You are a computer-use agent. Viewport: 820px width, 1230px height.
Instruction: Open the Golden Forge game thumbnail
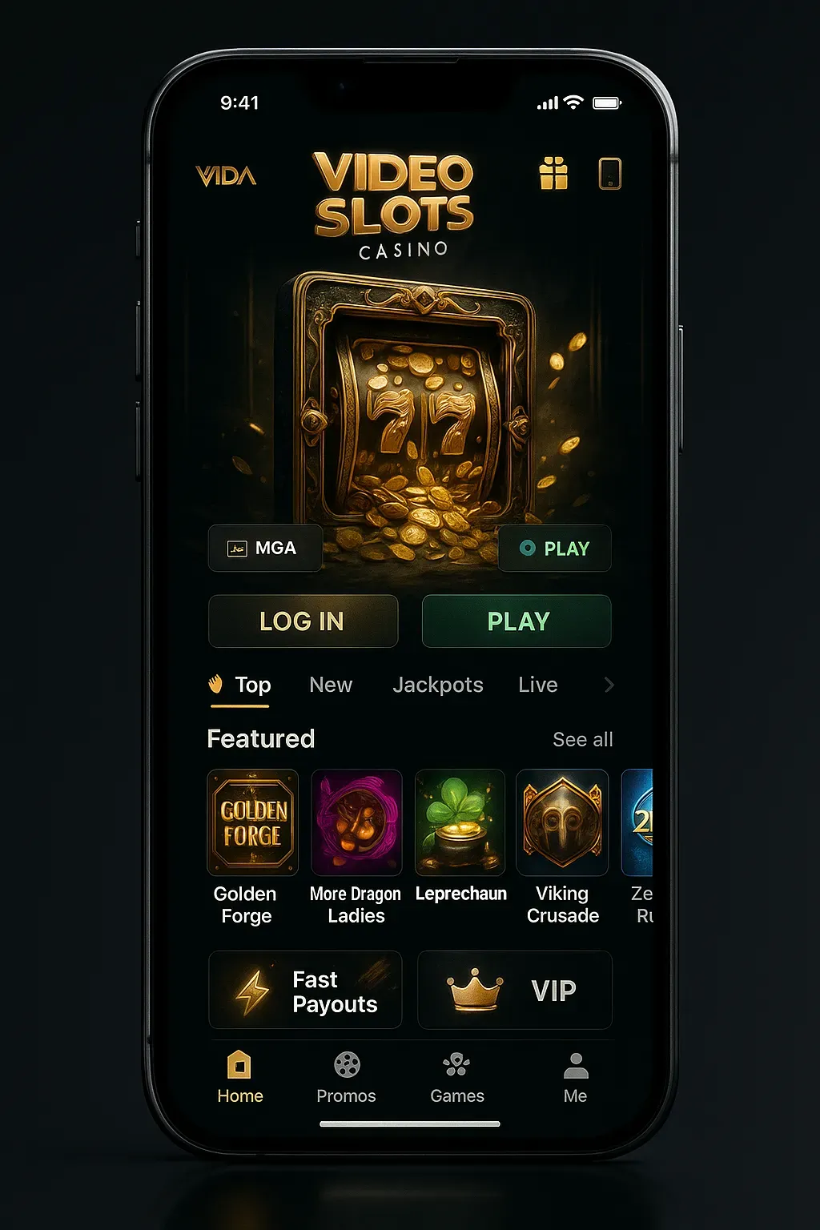(x=253, y=822)
